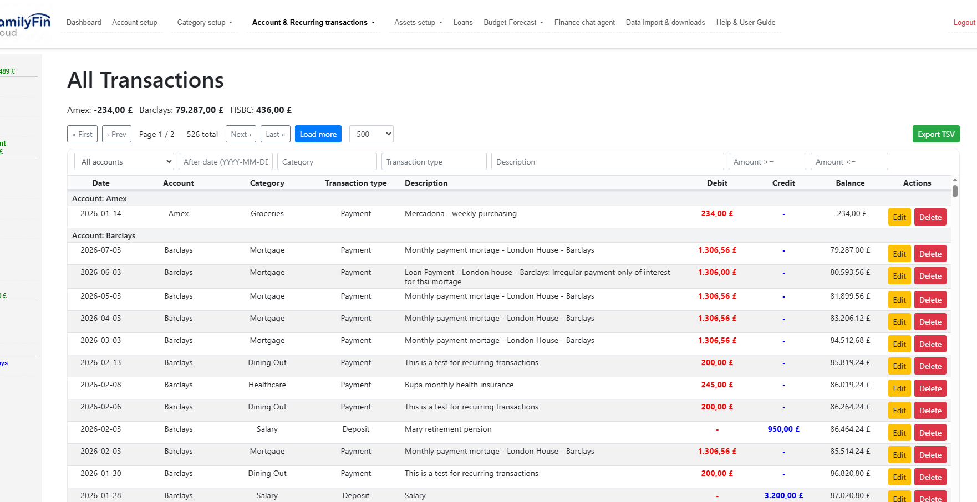
Task: Open Data import & downloads
Action: pyautogui.click(x=665, y=23)
